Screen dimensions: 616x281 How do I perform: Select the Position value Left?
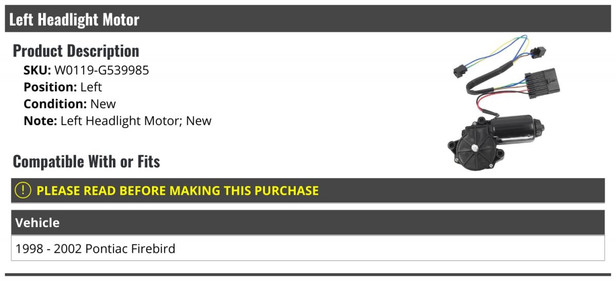click(91, 87)
